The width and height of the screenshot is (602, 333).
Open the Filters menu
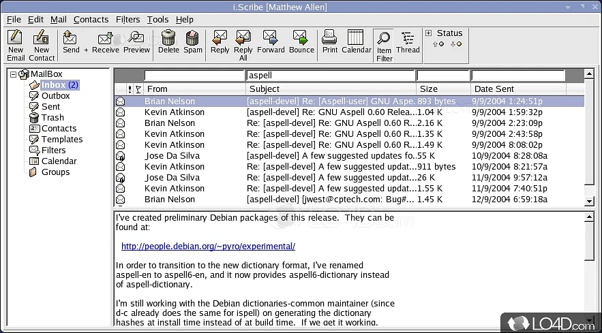click(128, 20)
